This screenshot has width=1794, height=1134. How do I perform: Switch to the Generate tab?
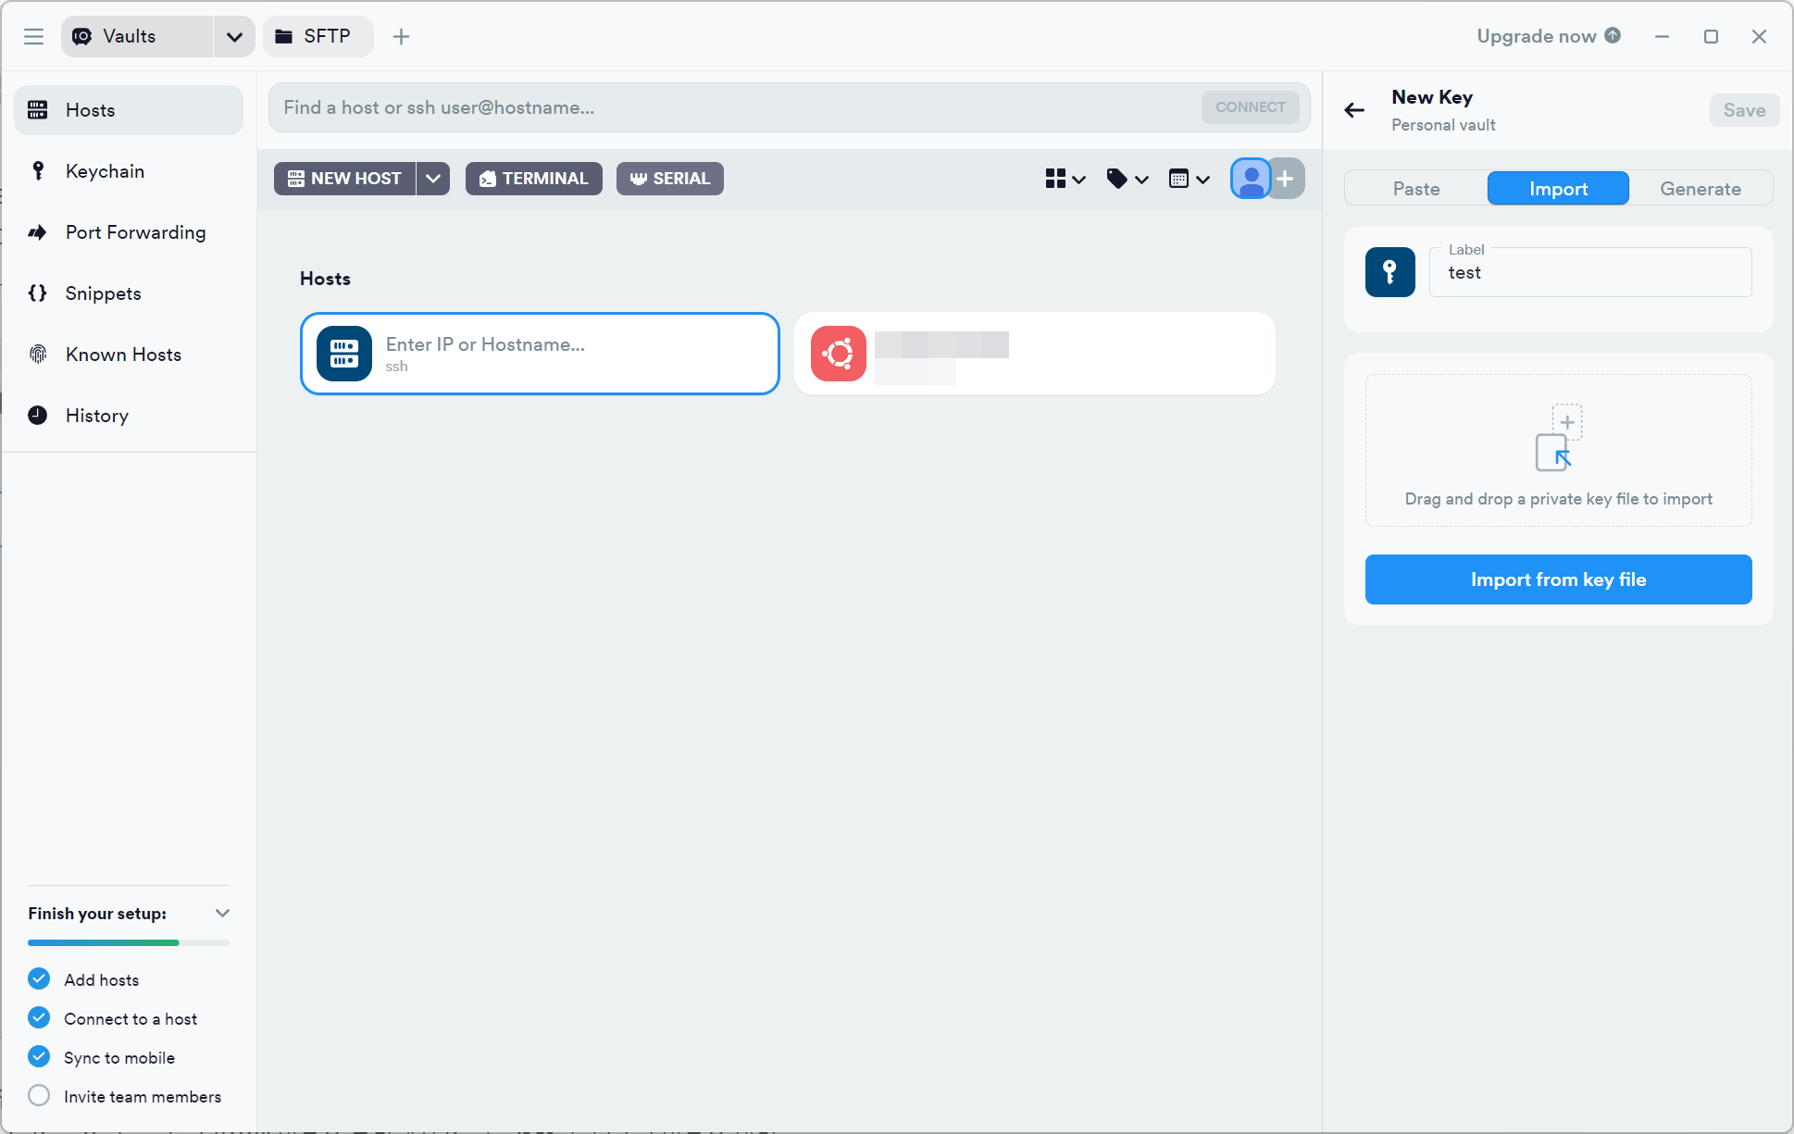(x=1700, y=189)
